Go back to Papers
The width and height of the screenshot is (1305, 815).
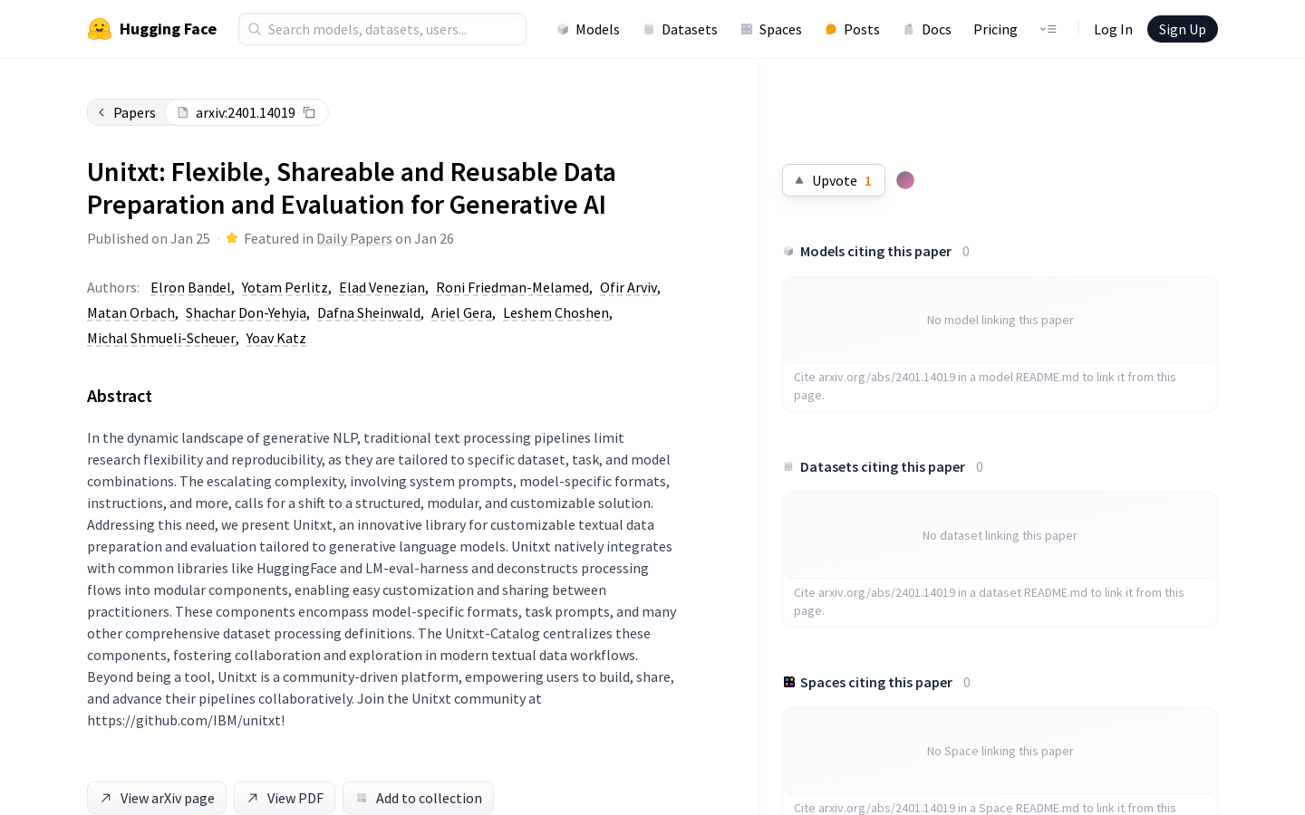pos(127,112)
